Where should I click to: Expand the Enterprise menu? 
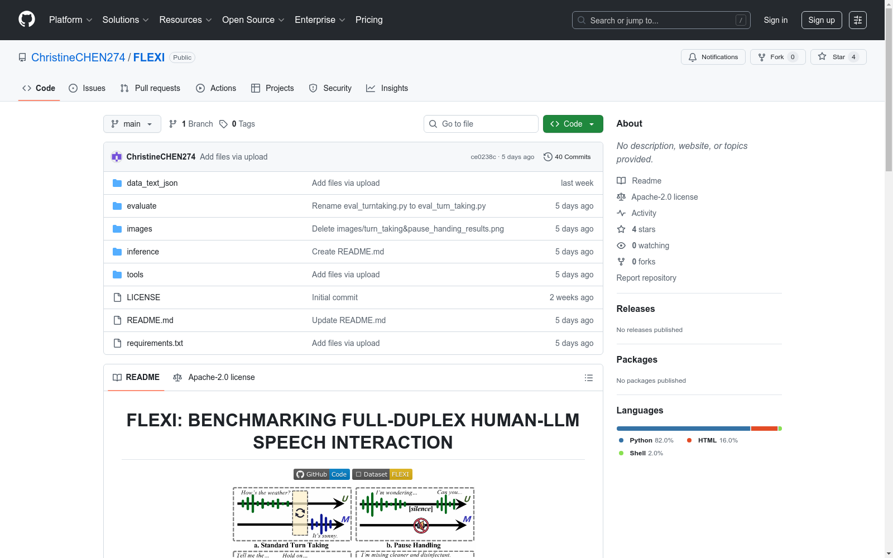pyautogui.click(x=320, y=20)
